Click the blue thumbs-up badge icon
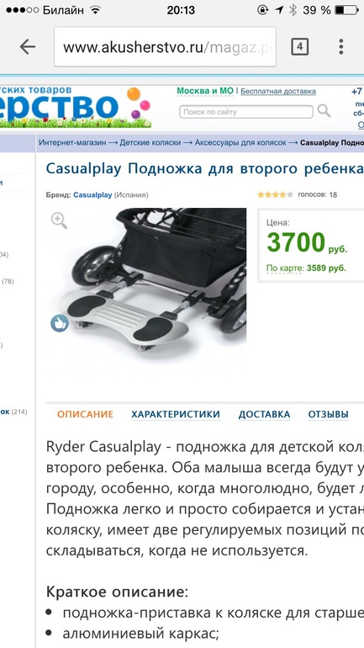 (x=60, y=323)
